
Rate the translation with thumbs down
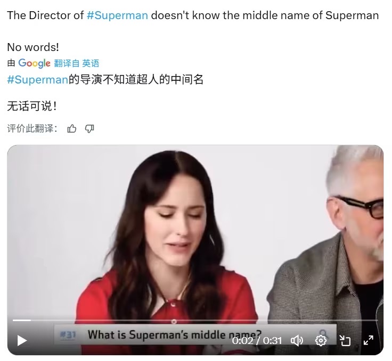(x=89, y=129)
